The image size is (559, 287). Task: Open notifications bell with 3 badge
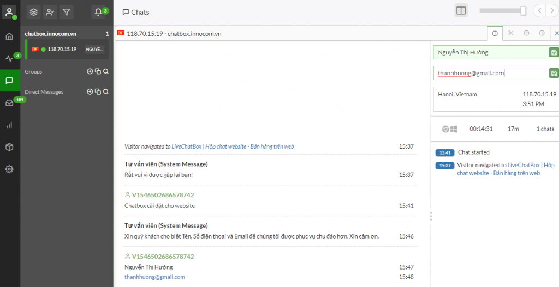98,12
